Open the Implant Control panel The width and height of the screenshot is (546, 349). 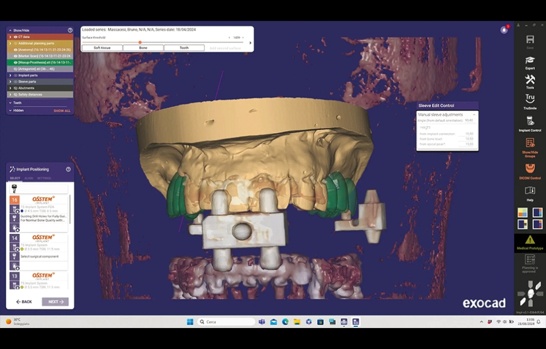530,123
